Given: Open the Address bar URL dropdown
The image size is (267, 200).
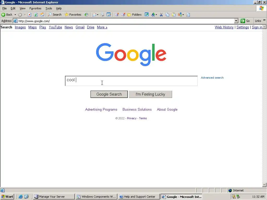Looking at the screenshot, I should pyautogui.click(x=236, y=21).
